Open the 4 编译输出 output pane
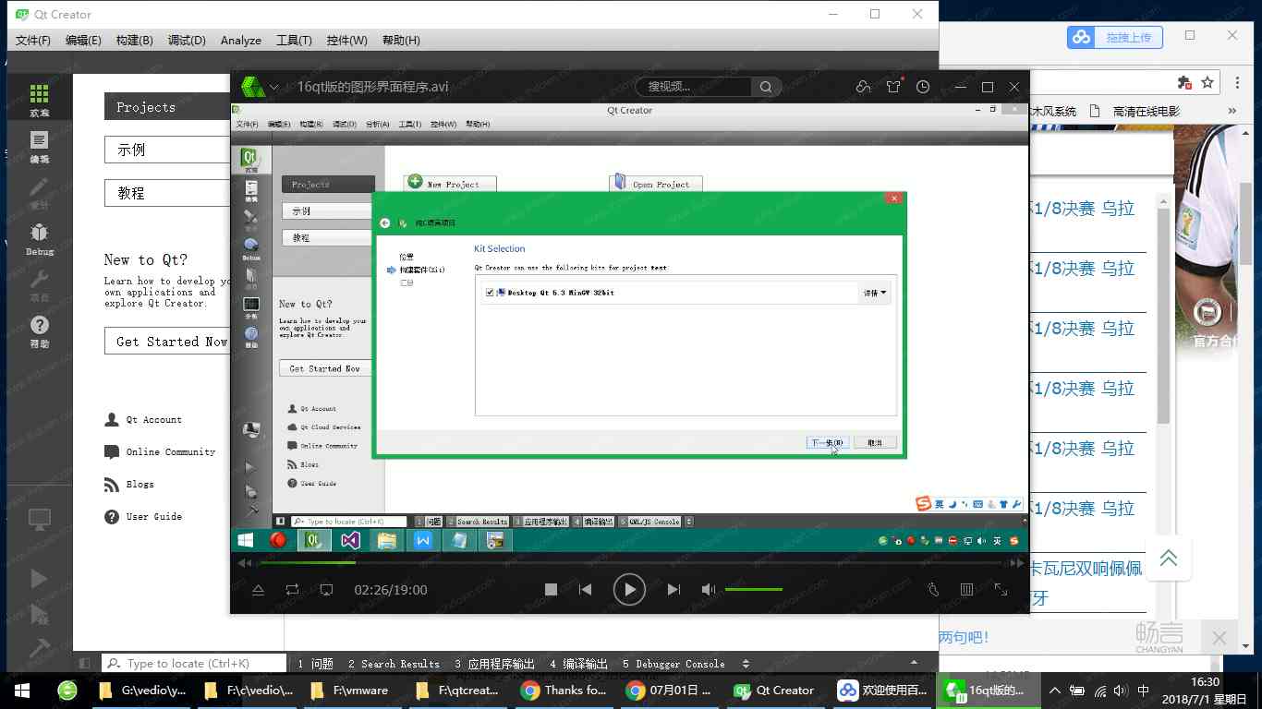Viewport: 1262px width, 709px height. (579, 664)
